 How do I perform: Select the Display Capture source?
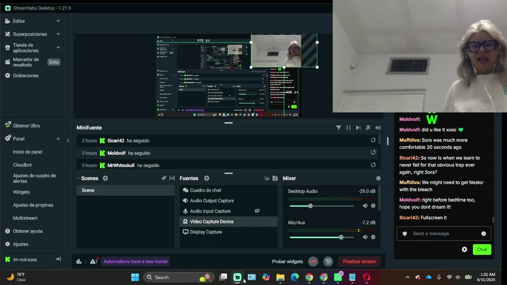coord(229,232)
